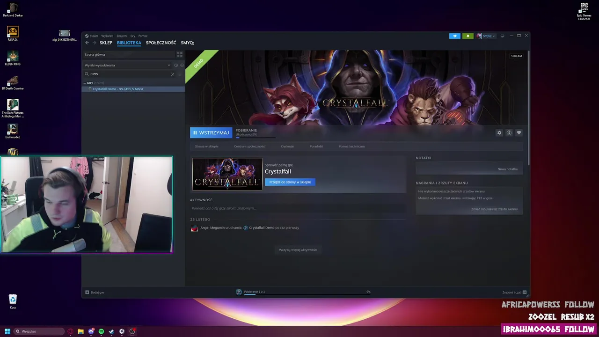The width and height of the screenshot is (599, 337).
Task: Open ELDEN RING desktop shortcut
Action: [x=13, y=58]
